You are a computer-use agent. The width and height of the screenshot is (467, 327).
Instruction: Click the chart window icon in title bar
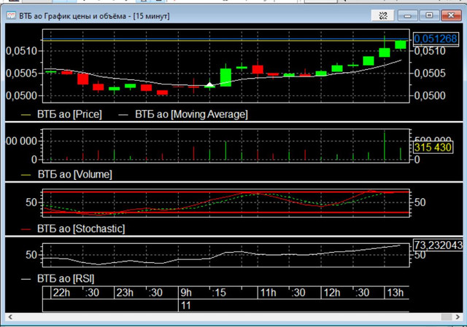(11, 15)
